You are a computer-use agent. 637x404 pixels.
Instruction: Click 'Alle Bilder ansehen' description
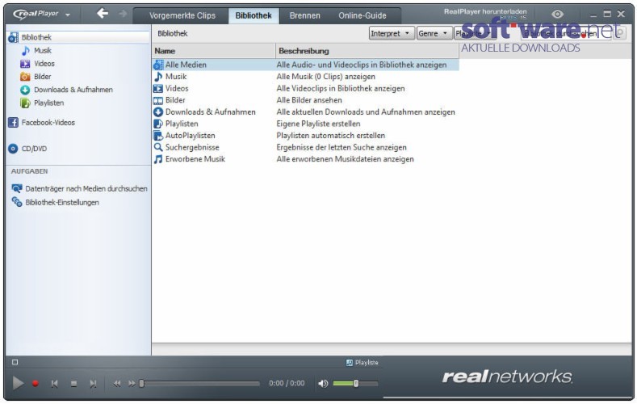(x=309, y=100)
